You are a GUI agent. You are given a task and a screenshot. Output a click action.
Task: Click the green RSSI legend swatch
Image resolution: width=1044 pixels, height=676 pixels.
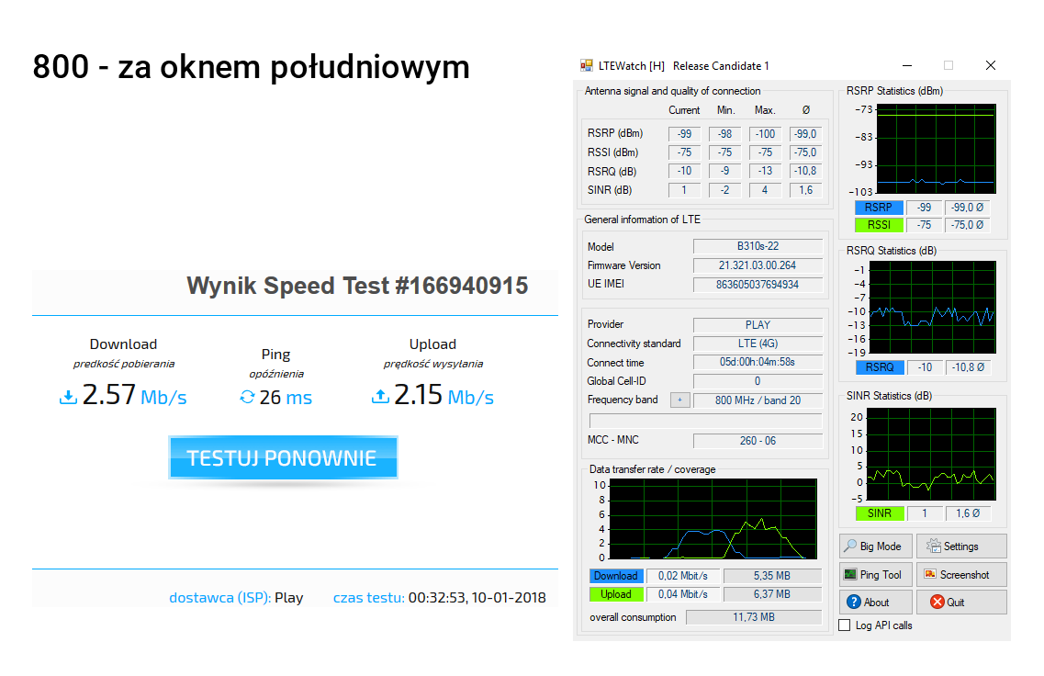(x=879, y=225)
